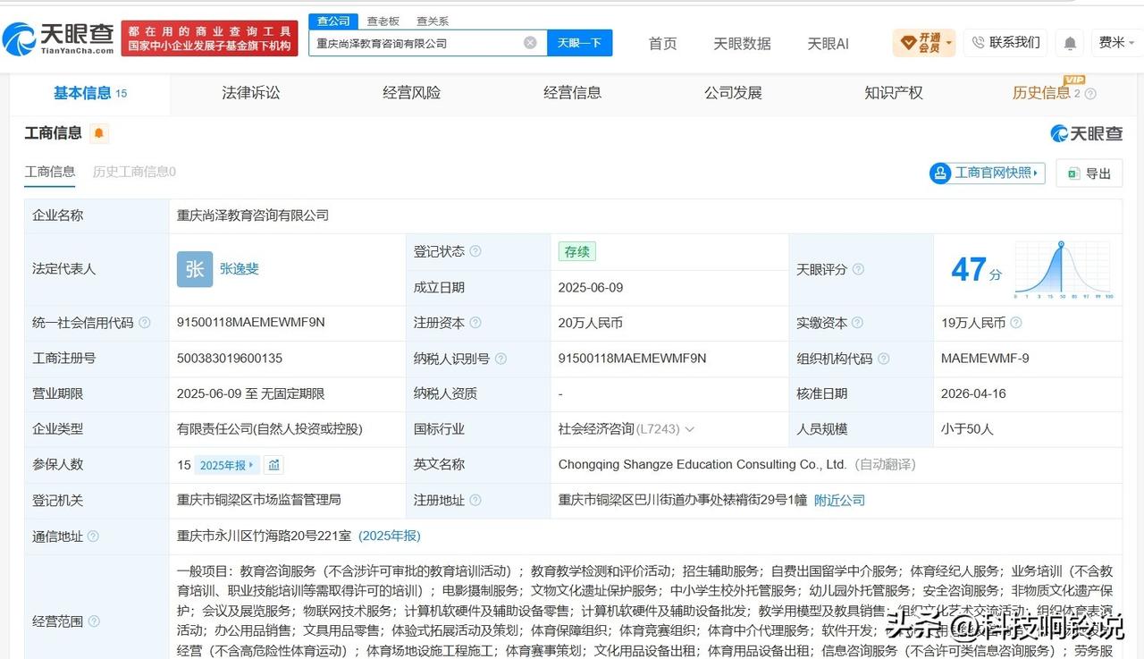1144x659 pixels.
Task: Select 查公司 search tab
Action: pos(333,21)
